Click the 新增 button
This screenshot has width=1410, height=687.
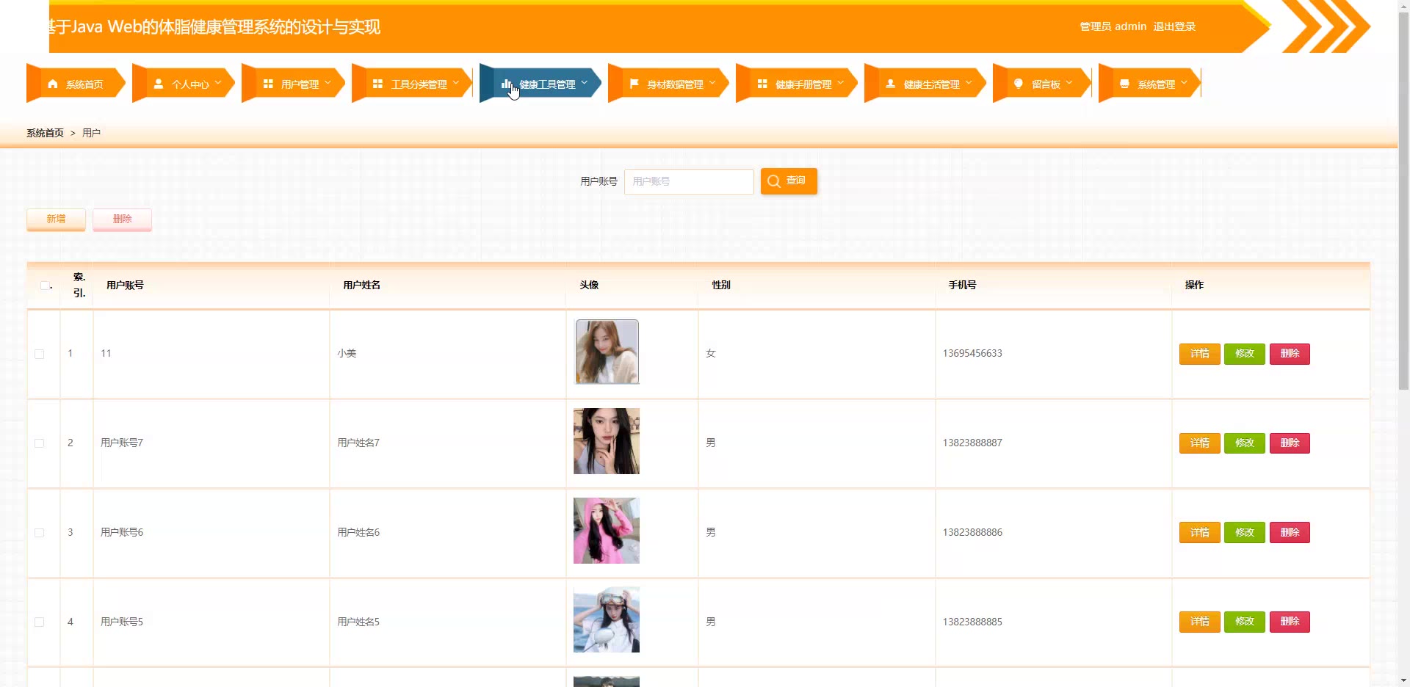tap(56, 219)
